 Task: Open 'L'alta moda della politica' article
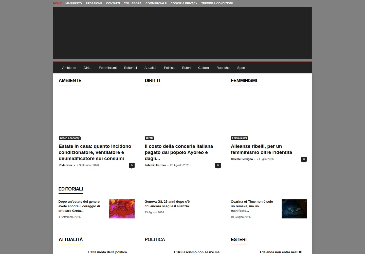(107, 252)
